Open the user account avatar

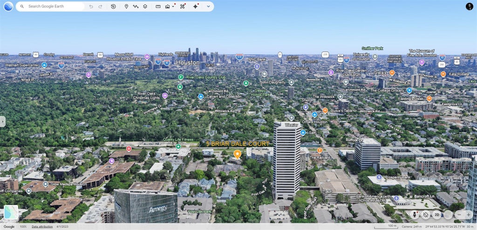click(470, 7)
